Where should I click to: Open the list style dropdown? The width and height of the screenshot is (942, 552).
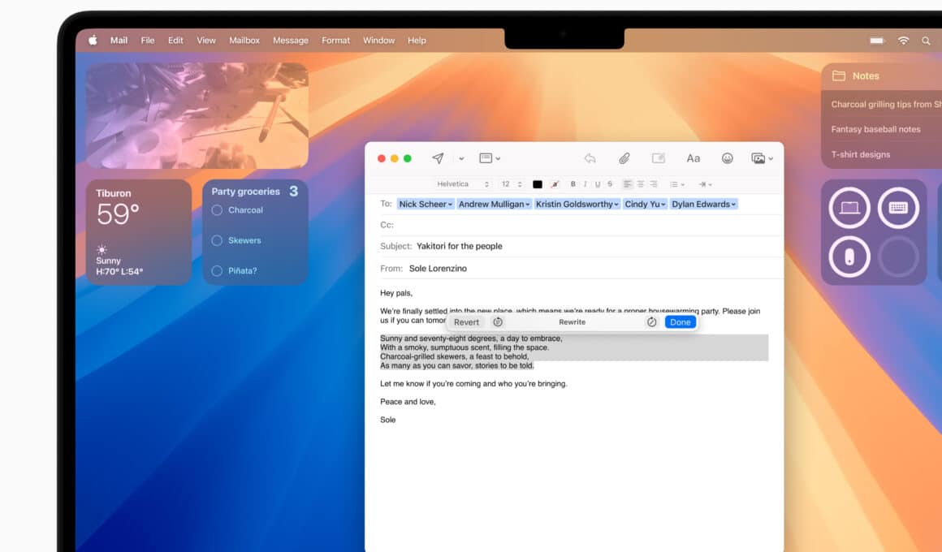point(677,183)
